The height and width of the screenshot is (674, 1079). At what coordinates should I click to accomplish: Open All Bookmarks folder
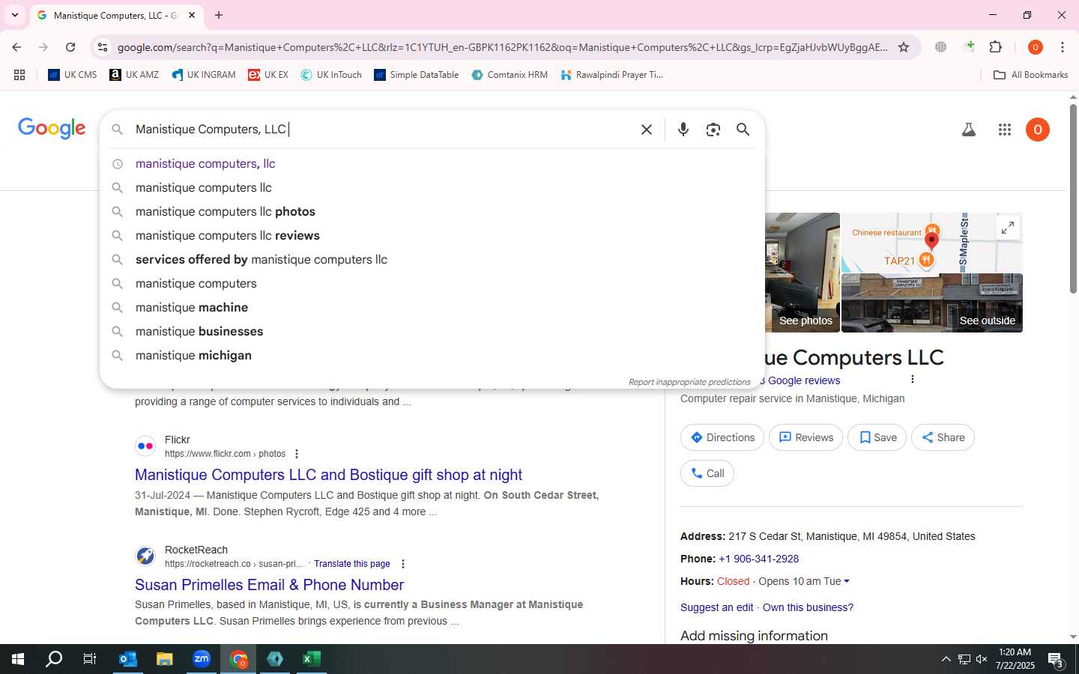click(1030, 75)
